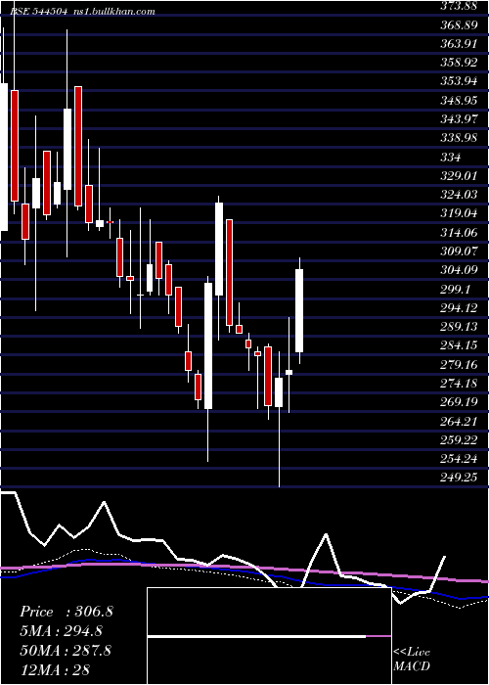The height and width of the screenshot is (685, 489).
Task: Click the 319.04 price axis label
Action: [x=459, y=213]
